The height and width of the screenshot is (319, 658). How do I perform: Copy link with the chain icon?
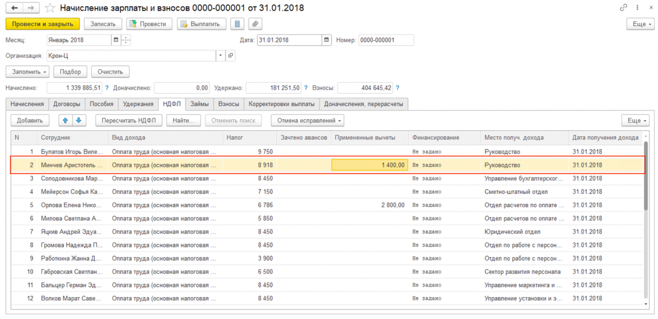[623, 7]
